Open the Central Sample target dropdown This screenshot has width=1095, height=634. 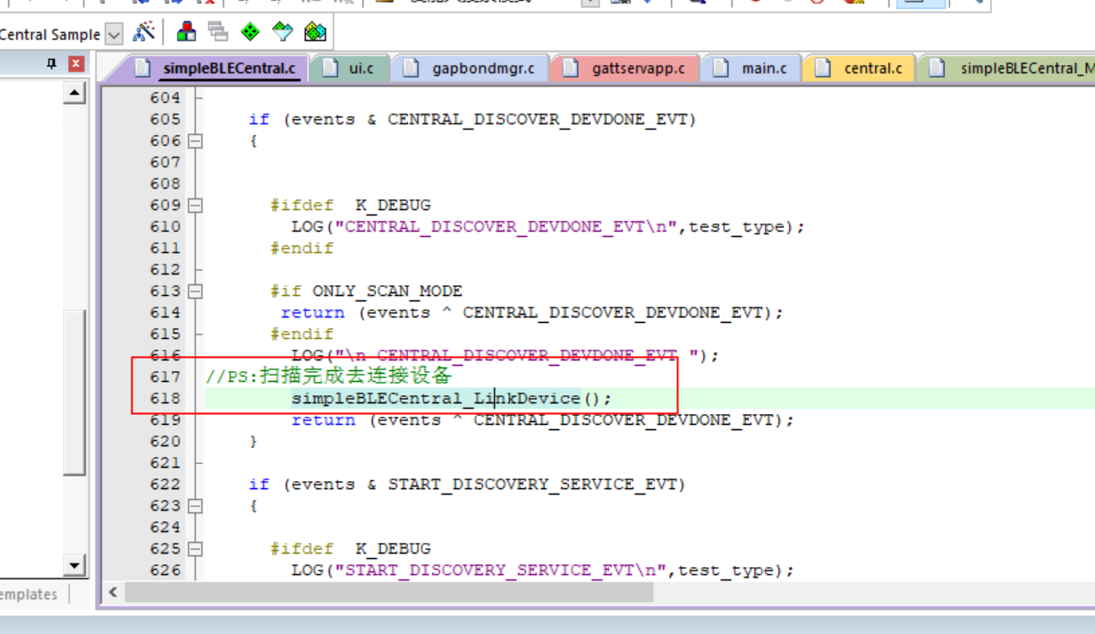(x=114, y=35)
